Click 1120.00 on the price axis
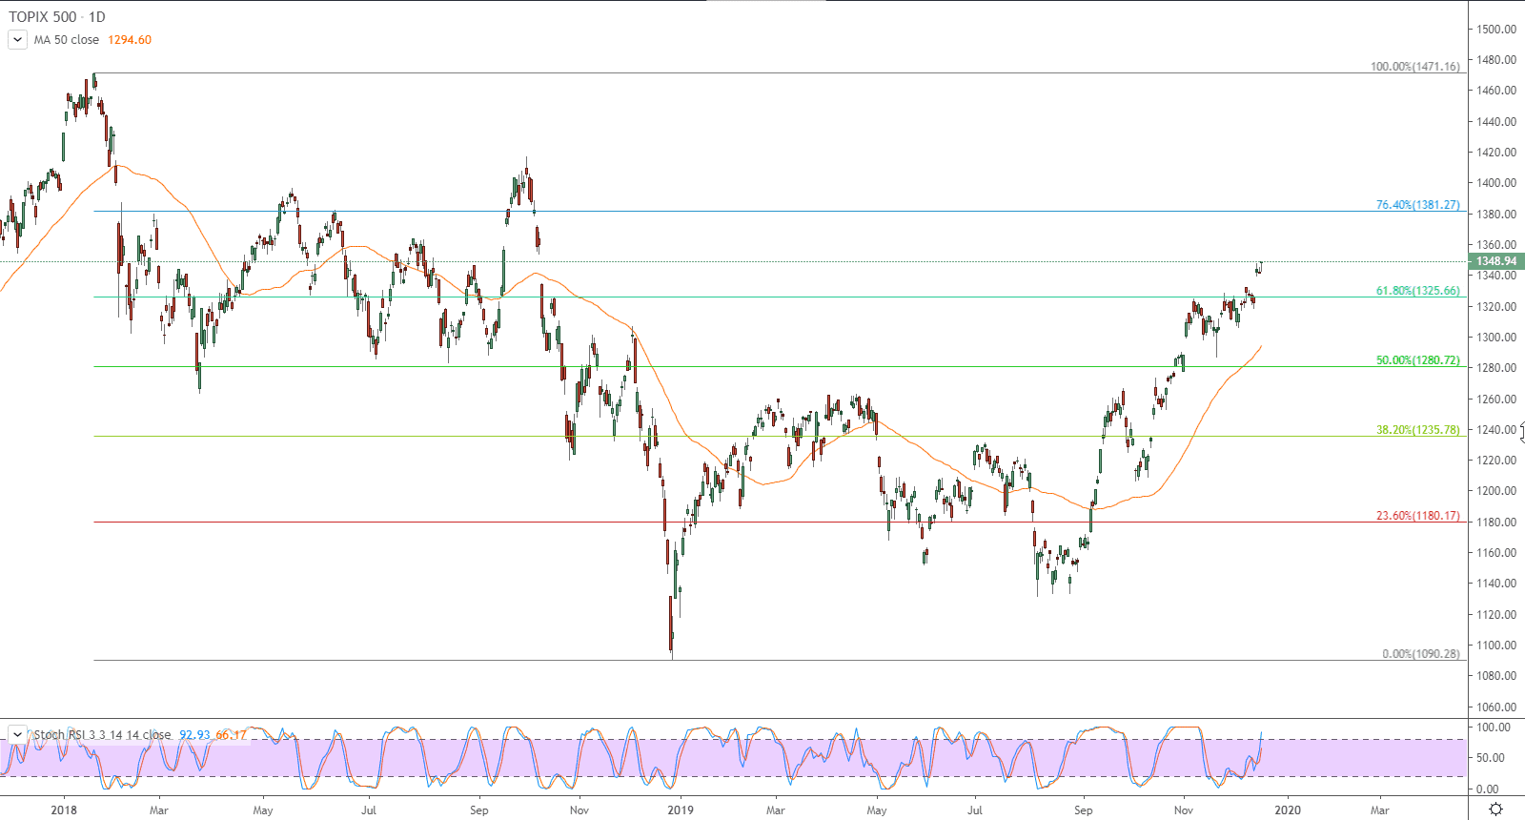 click(1496, 615)
